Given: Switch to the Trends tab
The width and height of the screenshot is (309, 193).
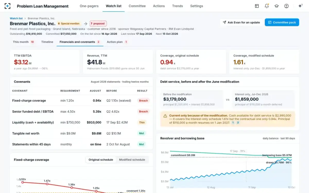Looking at the screenshot, I should point(177,6).
